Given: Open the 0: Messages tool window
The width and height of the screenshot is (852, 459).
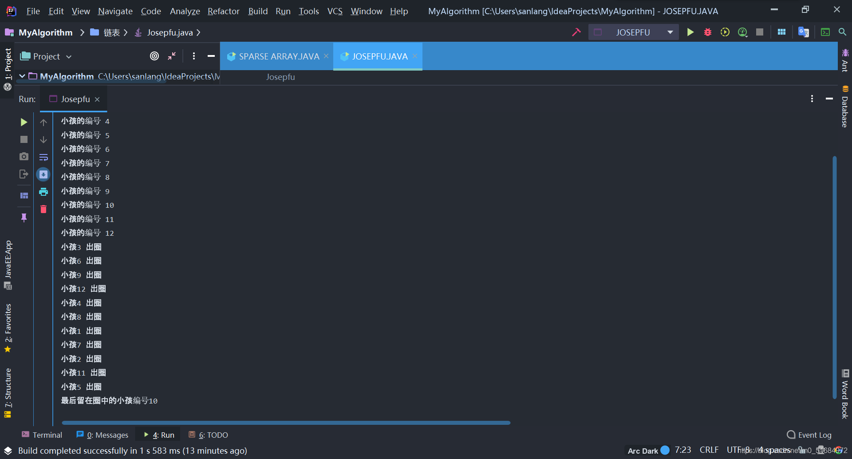Looking at the screenshot, I should [x=103, y=435].
